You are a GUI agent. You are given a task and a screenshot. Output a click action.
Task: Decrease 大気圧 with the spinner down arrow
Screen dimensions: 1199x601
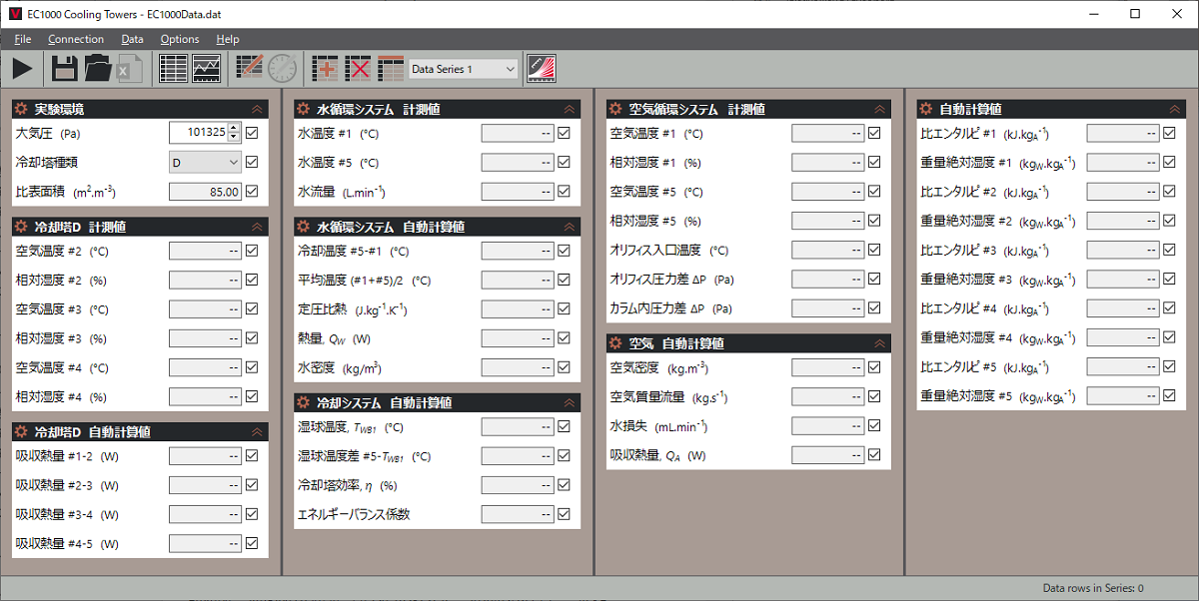tap(235, 137)
